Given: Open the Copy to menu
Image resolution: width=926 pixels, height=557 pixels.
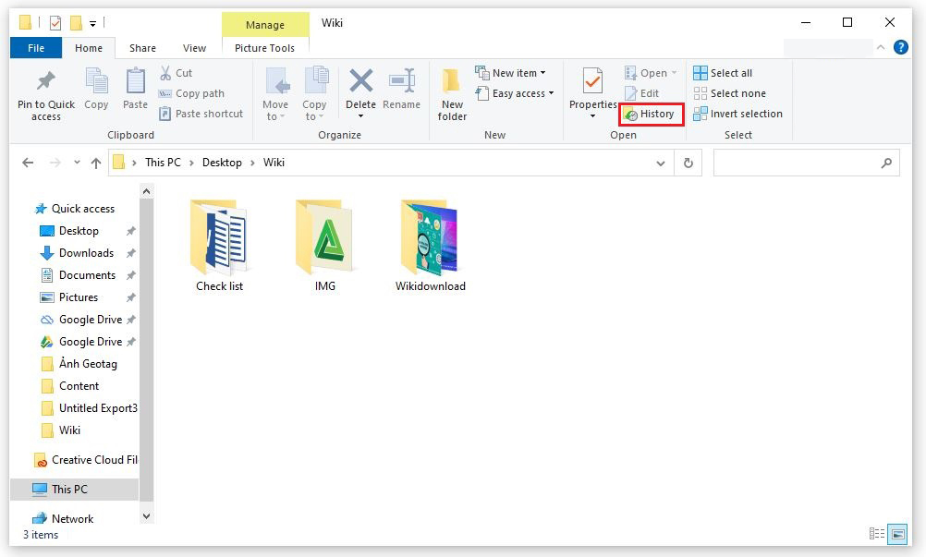Looking at the screenshot, I should point(314,94).
